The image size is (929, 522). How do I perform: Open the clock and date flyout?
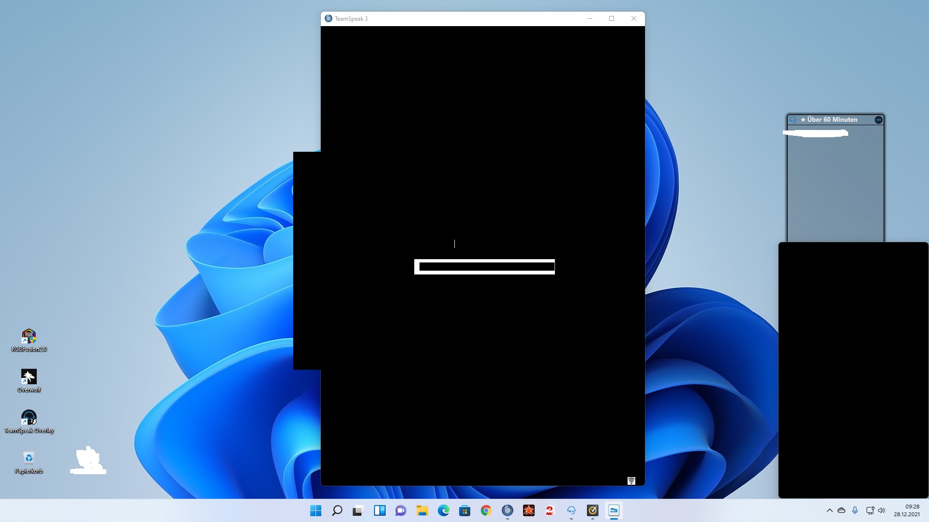[906, 510]
